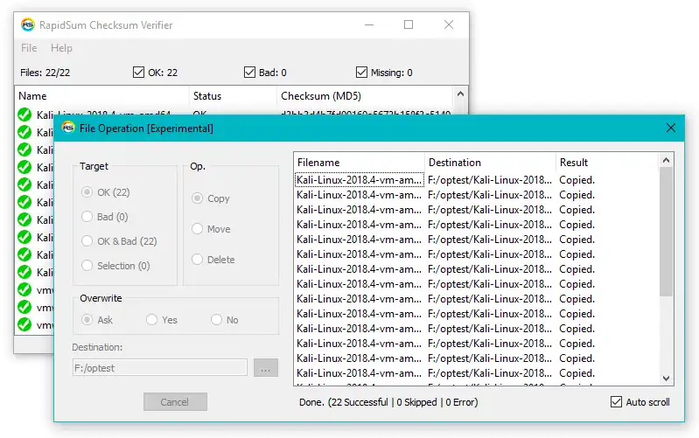Toggle the Auto scroll checkbox
The width and height of the screenshot is (699, 438).
click(x=616, y=402)
